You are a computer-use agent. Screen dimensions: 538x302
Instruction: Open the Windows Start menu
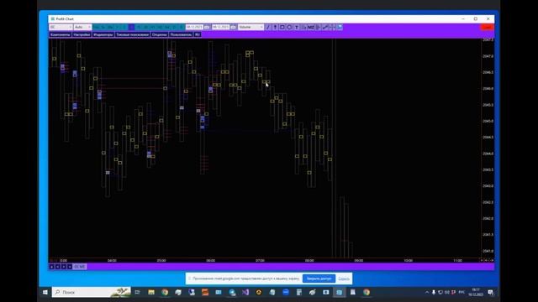point(45,292)
